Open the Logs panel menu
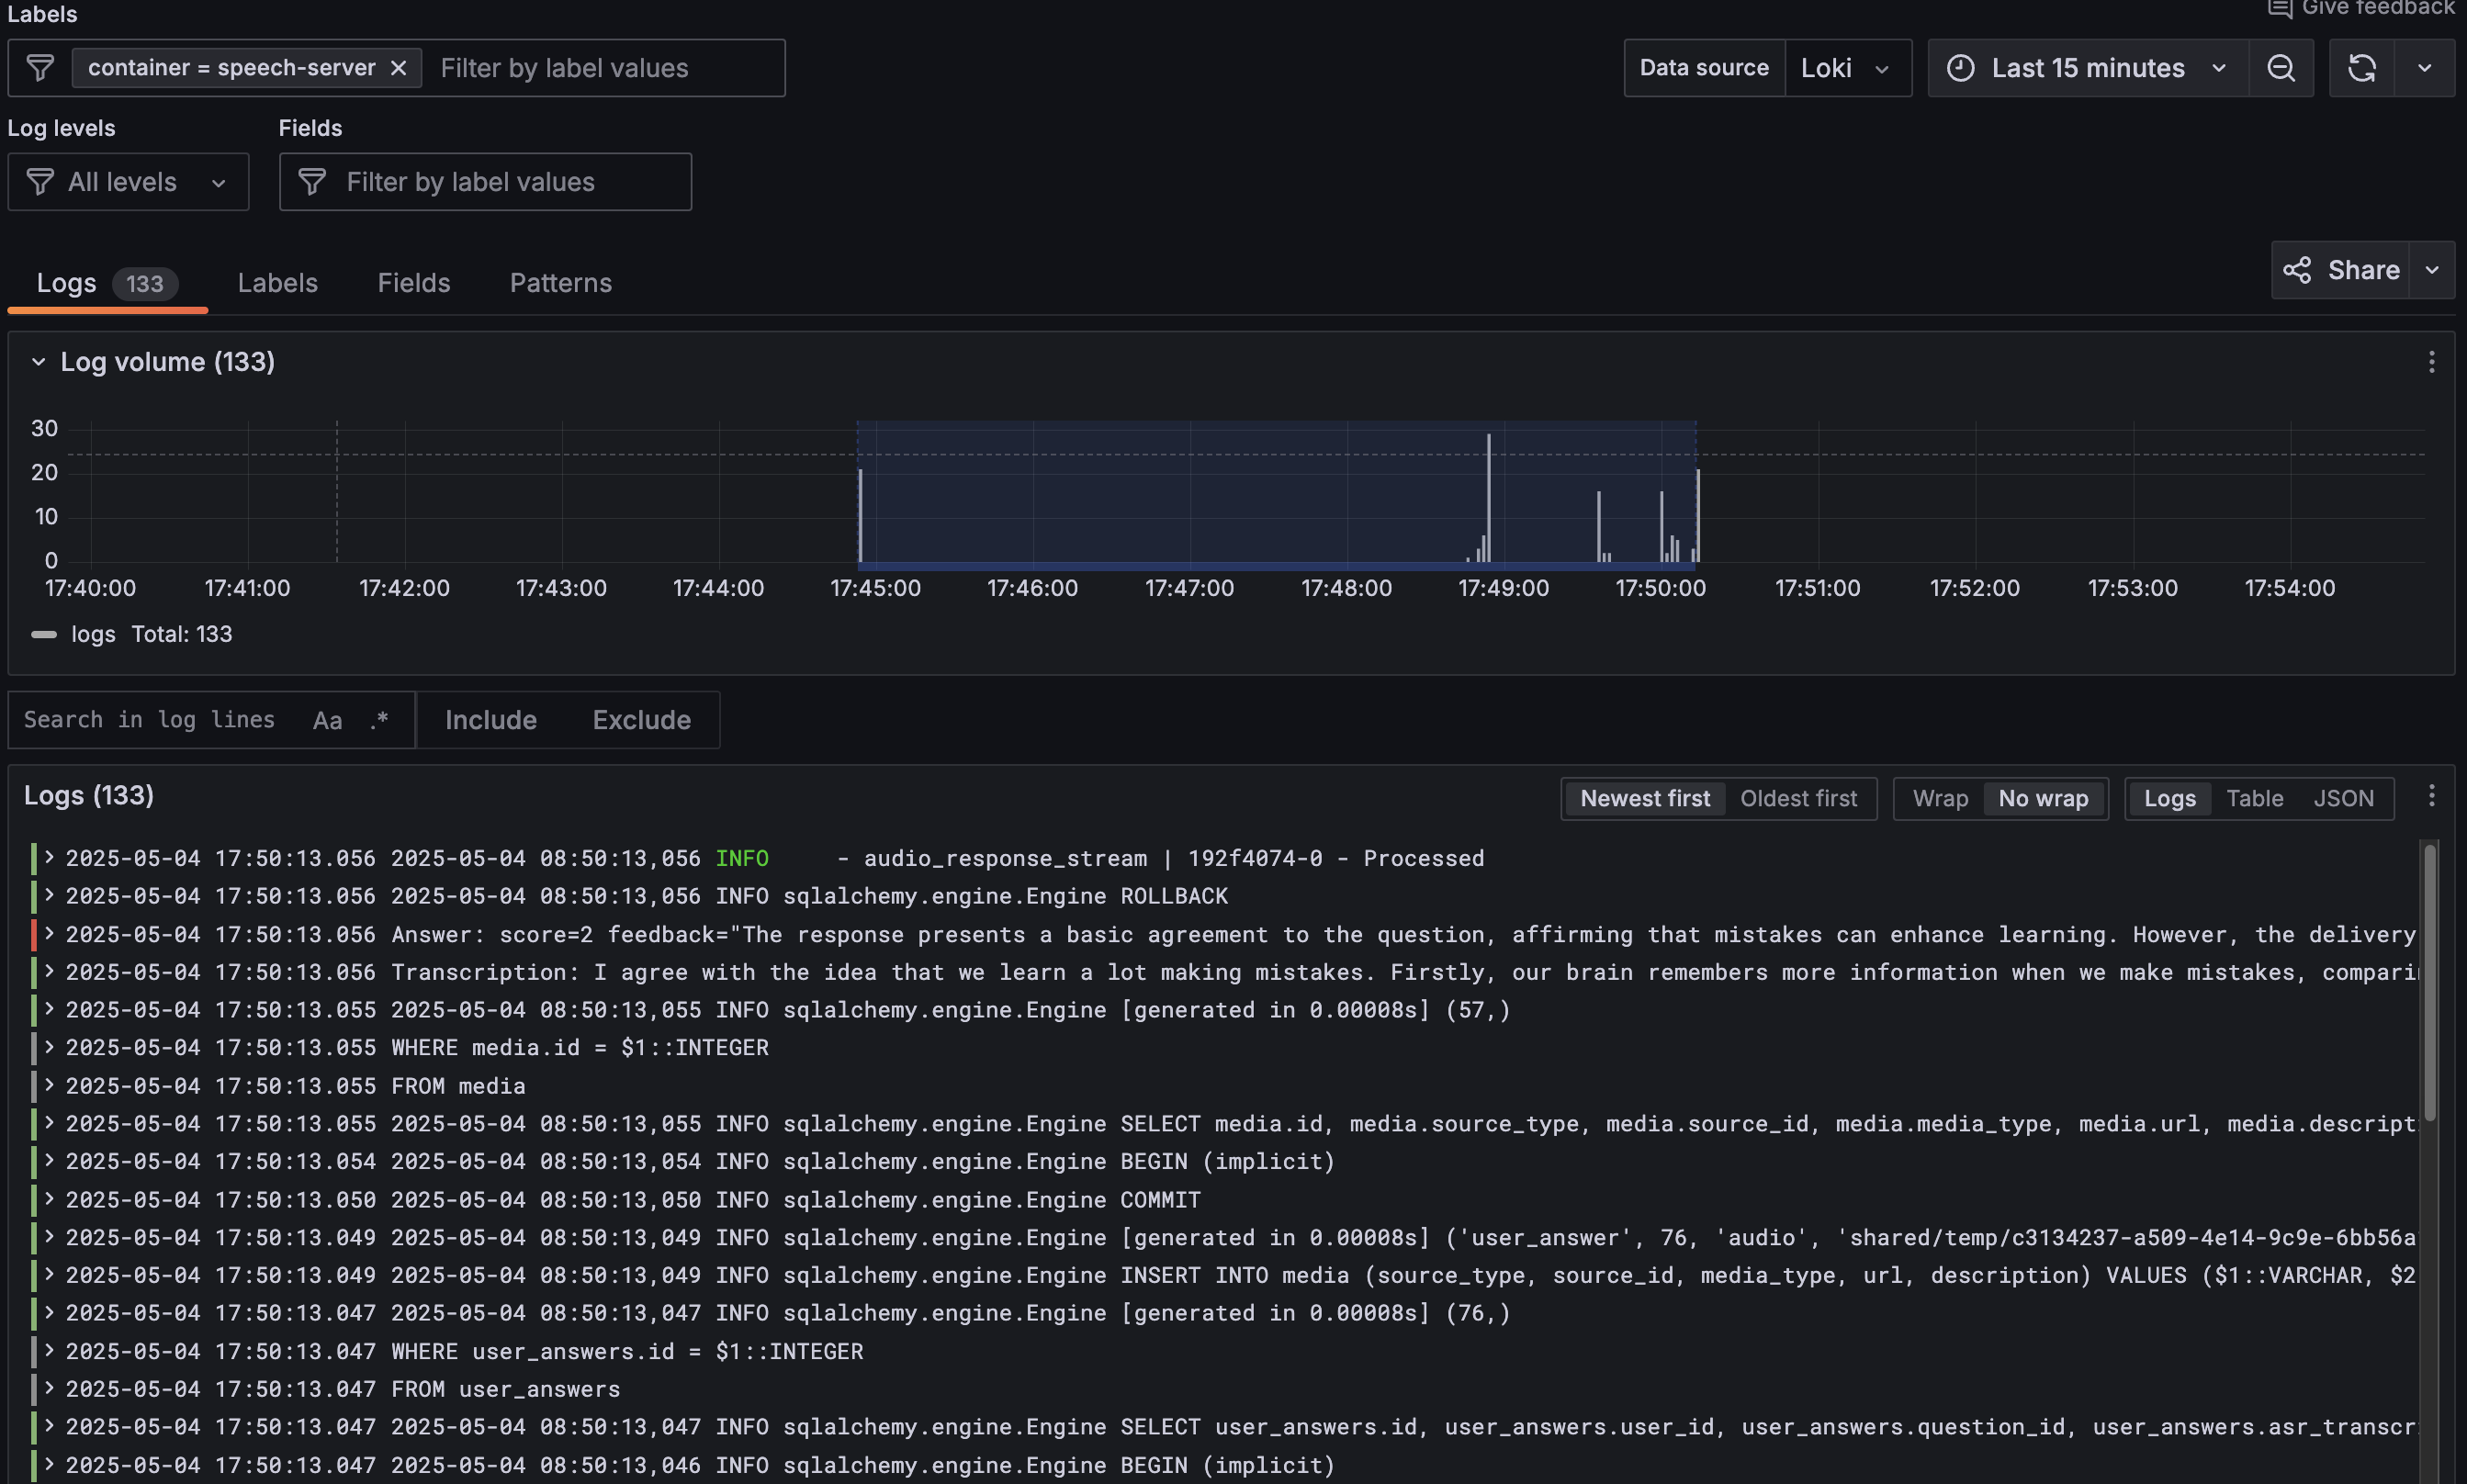Image resolution: width=2467 pixels, height=1484 pixels. 2431,796
